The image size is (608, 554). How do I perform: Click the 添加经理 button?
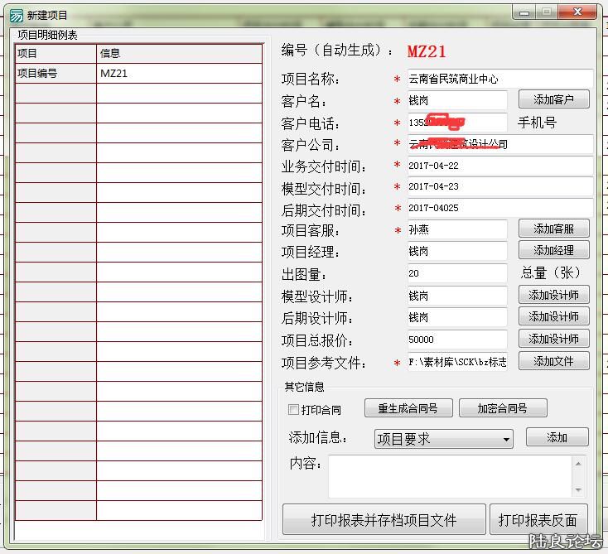(553, 250)
